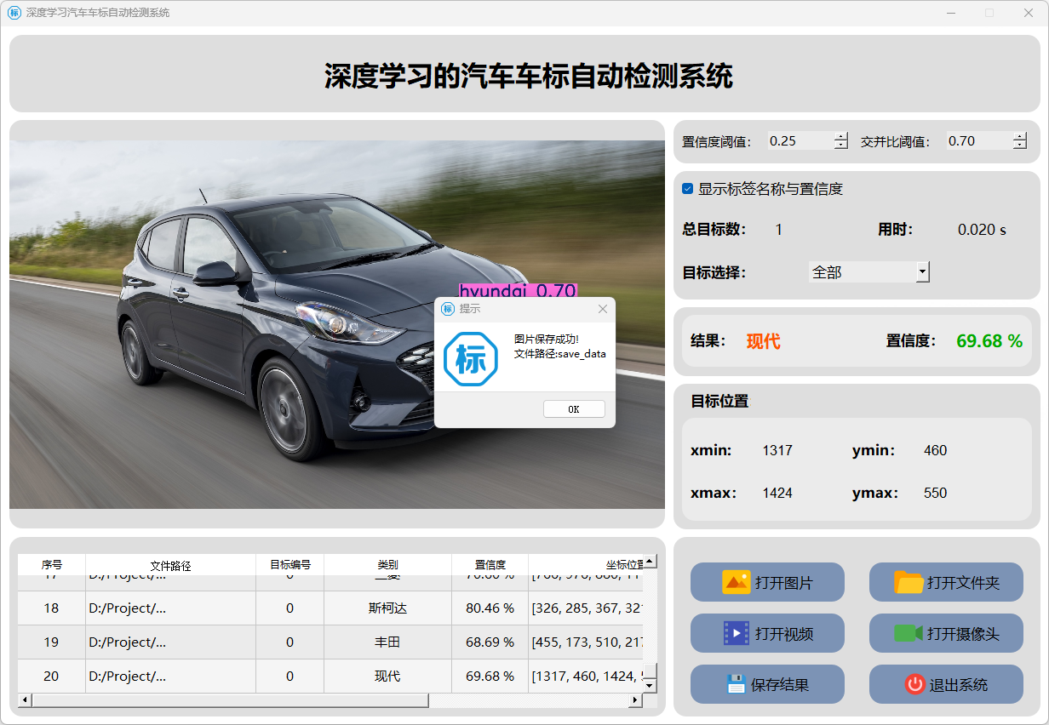This screenshot has height=725, width=1049.
Task: Select the 置信度 column header in table
Action: [x=490, y=564]
